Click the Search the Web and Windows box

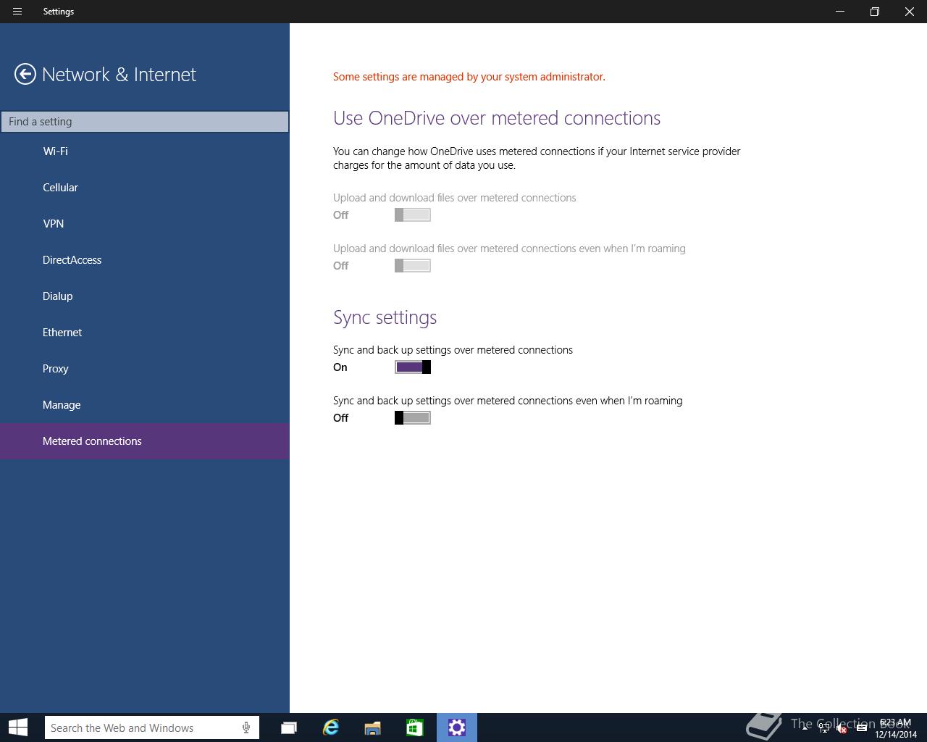point(152,728)
